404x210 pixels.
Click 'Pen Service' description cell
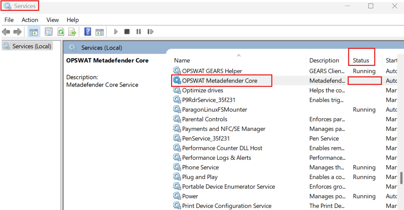pos(324,138)
